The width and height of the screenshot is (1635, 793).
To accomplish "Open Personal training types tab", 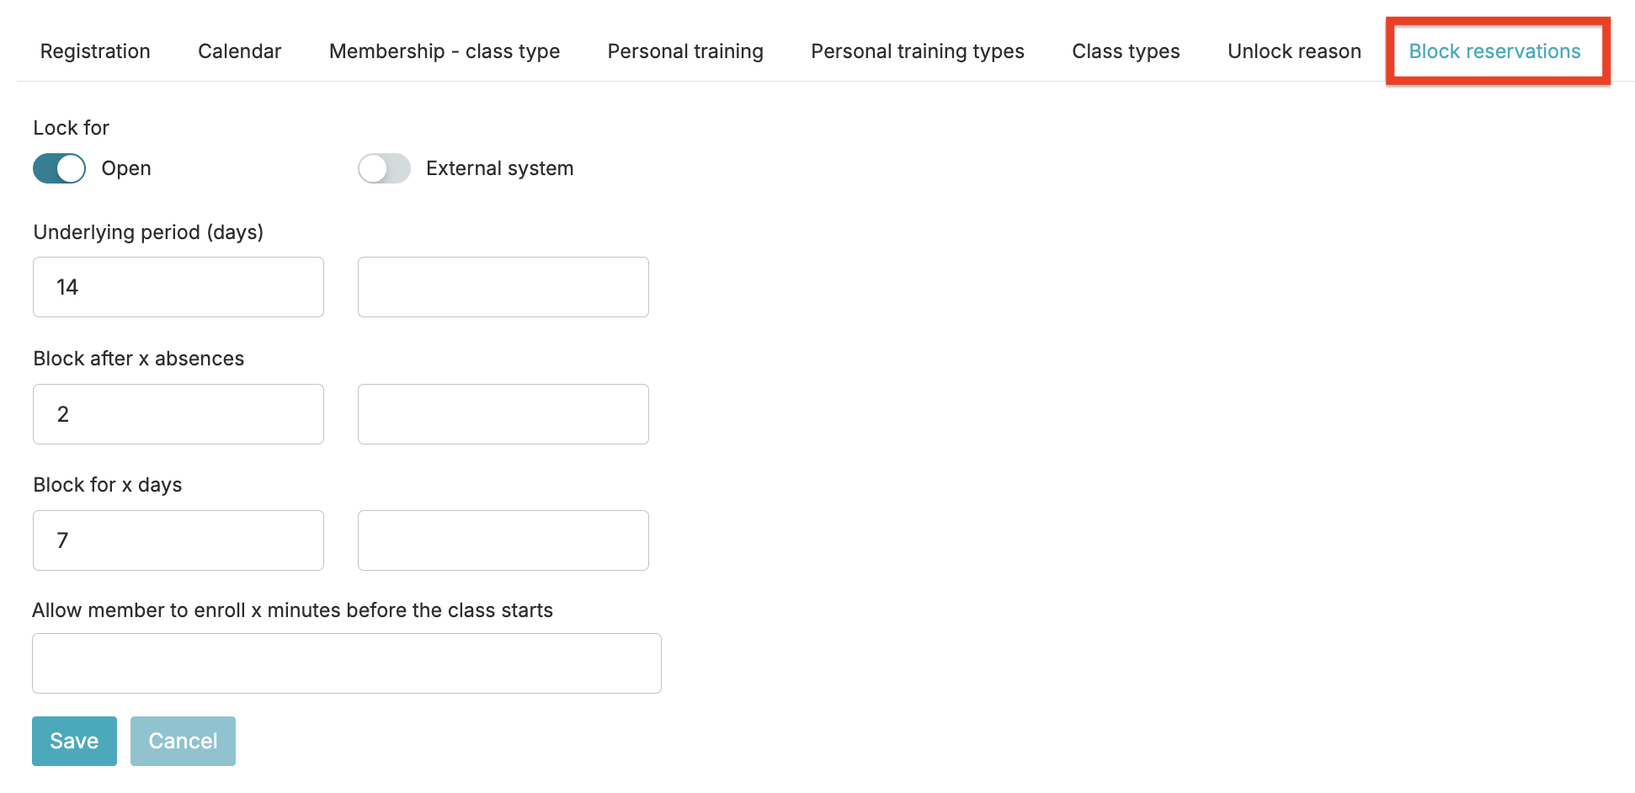I will pyautogui.click(x=918, y=51).
